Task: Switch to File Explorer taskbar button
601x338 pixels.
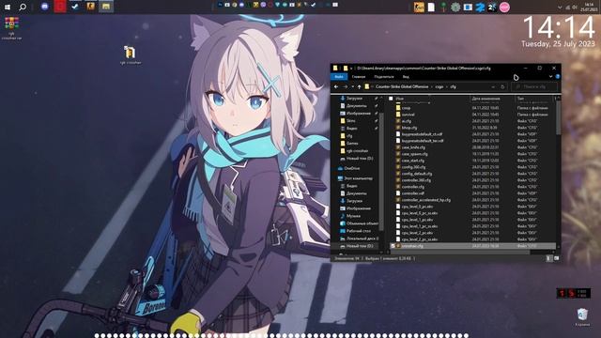Action: [x=106, y=7]
